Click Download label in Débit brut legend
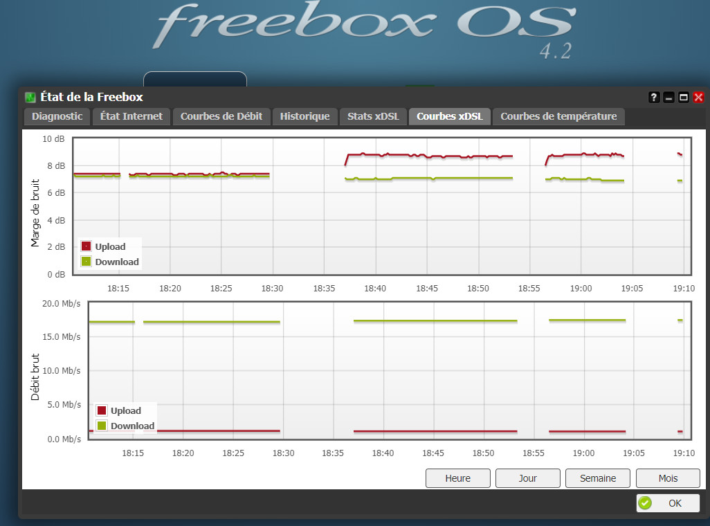710x526 pixels. coord(133,426)
